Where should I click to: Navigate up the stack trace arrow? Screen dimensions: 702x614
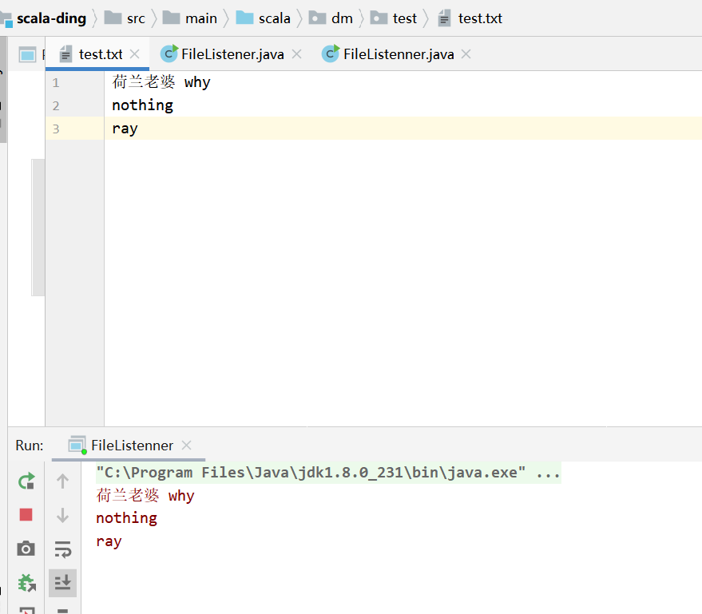tap(62, 481)
